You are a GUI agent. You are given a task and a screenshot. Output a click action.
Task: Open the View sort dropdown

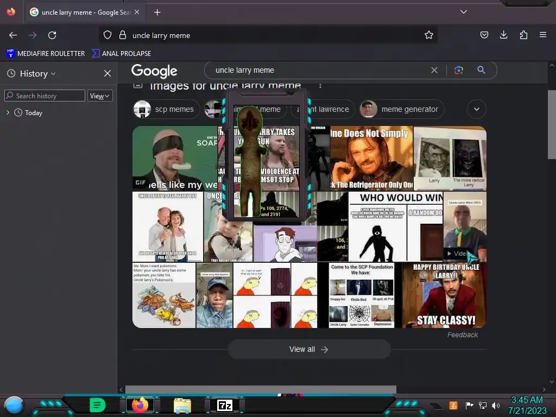pyautogui.click(x=100, y=96)
